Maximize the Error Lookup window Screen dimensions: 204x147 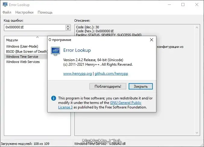point(183,5)
